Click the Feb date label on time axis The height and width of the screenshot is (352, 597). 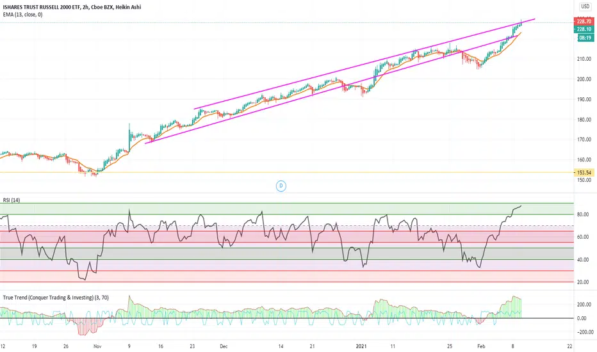click(481, 346)
